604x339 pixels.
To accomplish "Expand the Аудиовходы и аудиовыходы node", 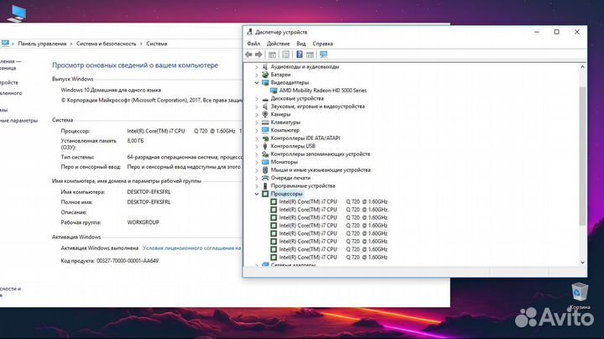I will 257,67.
